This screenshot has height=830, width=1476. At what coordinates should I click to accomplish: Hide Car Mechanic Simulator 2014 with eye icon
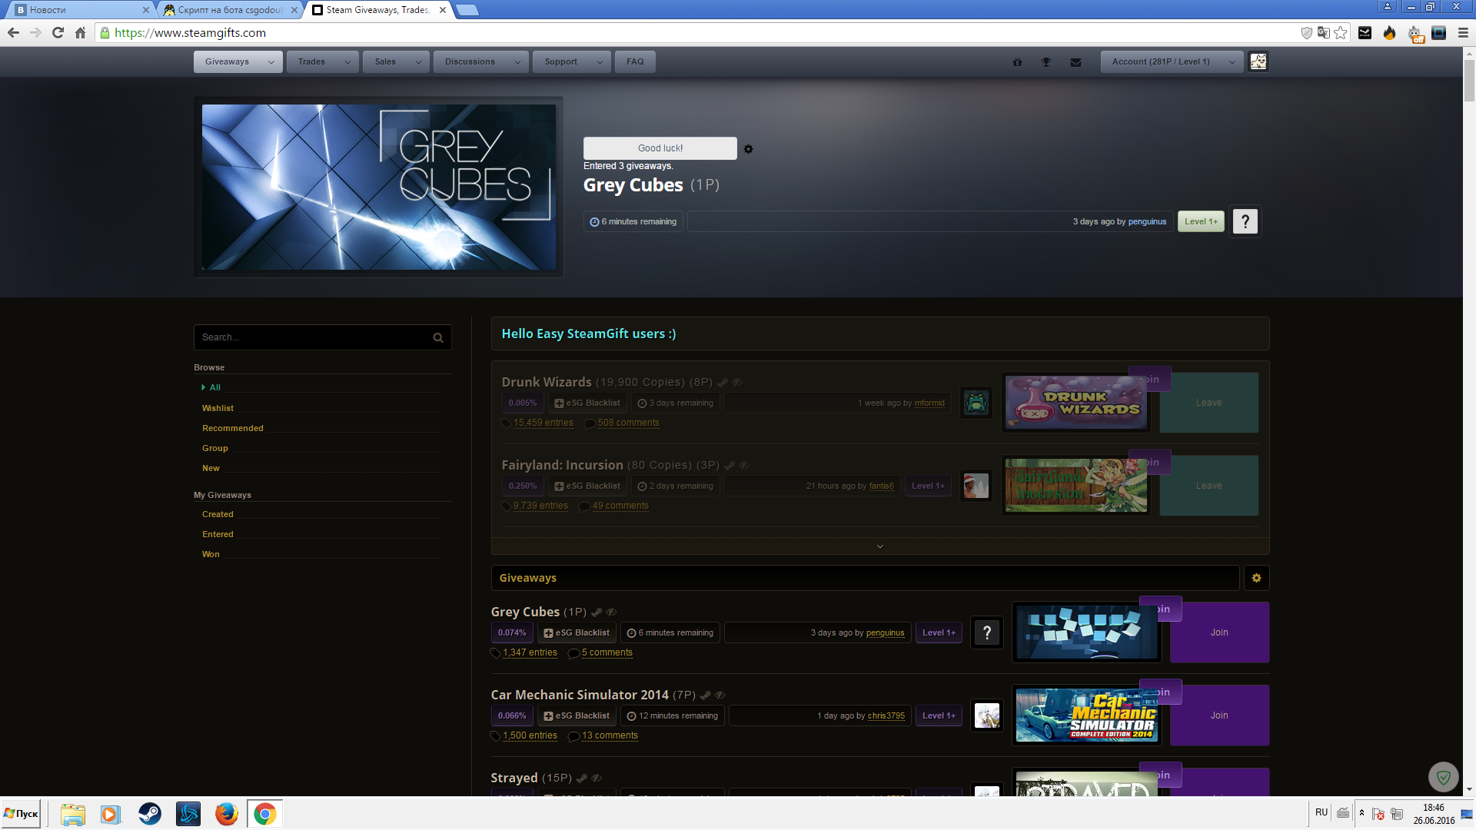tap(720, 696)
